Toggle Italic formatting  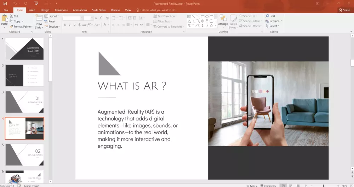tap(69, 25)
